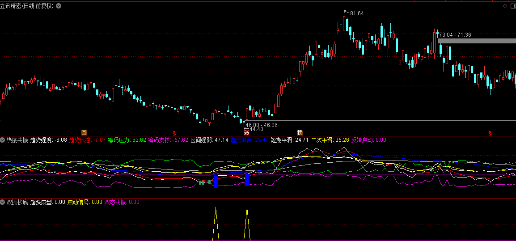Click the red S marker beside the 涨 icon
This screenshot has width=516, height=241.
click(x=174, y=133)
